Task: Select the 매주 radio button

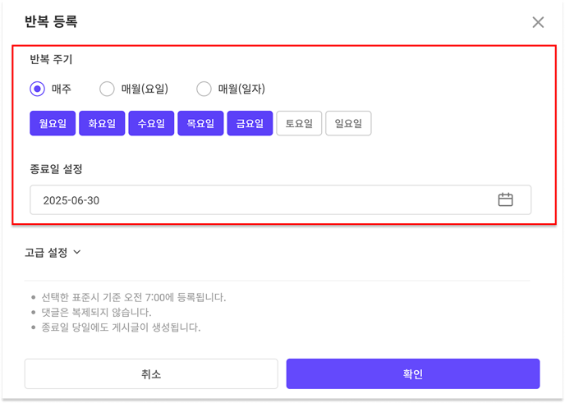Action: pos(38,89)
